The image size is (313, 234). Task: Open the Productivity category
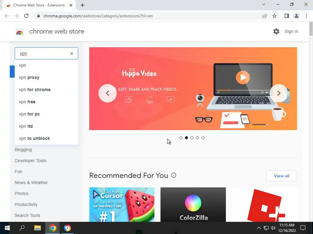[26, 204]
